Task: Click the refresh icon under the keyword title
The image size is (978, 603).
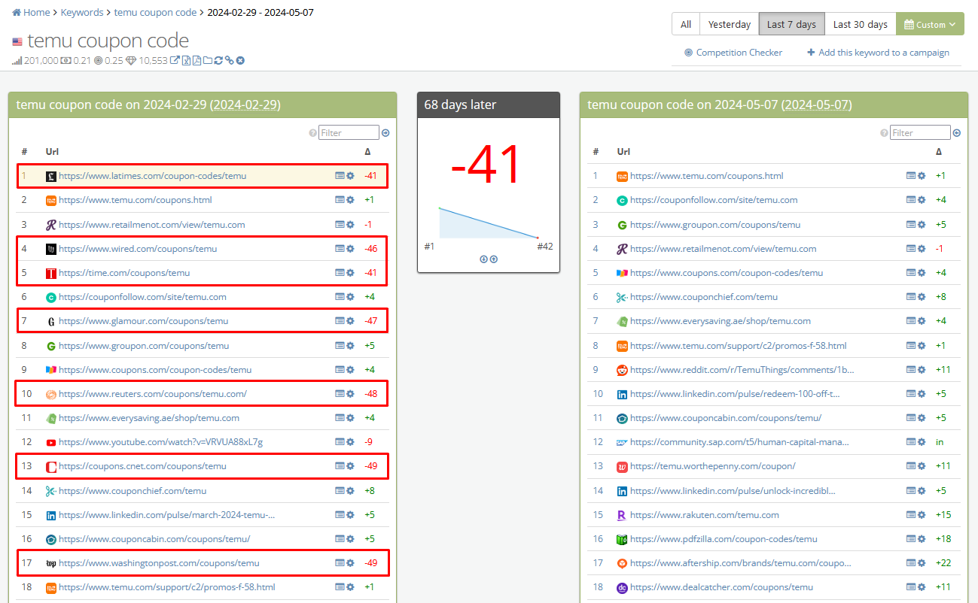Action: (218, 60)
